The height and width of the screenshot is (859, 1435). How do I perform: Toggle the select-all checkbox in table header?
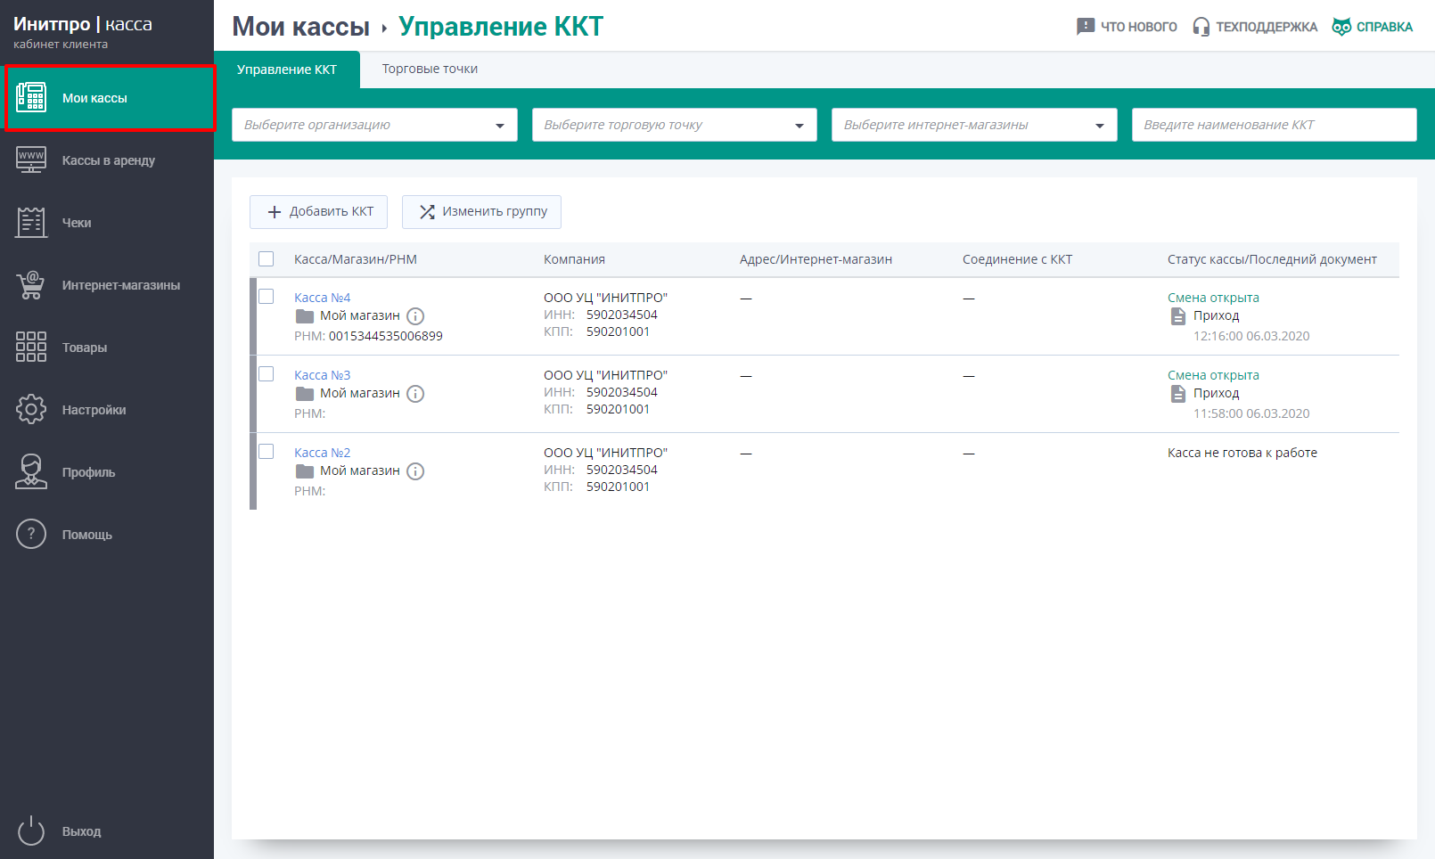pyautogui.click(x=266, y=259)
